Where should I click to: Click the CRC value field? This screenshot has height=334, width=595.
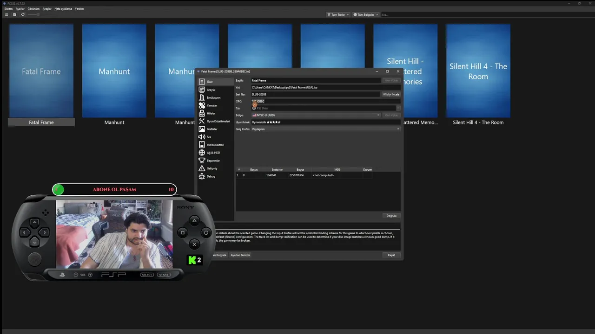click(x=325, y=101)
